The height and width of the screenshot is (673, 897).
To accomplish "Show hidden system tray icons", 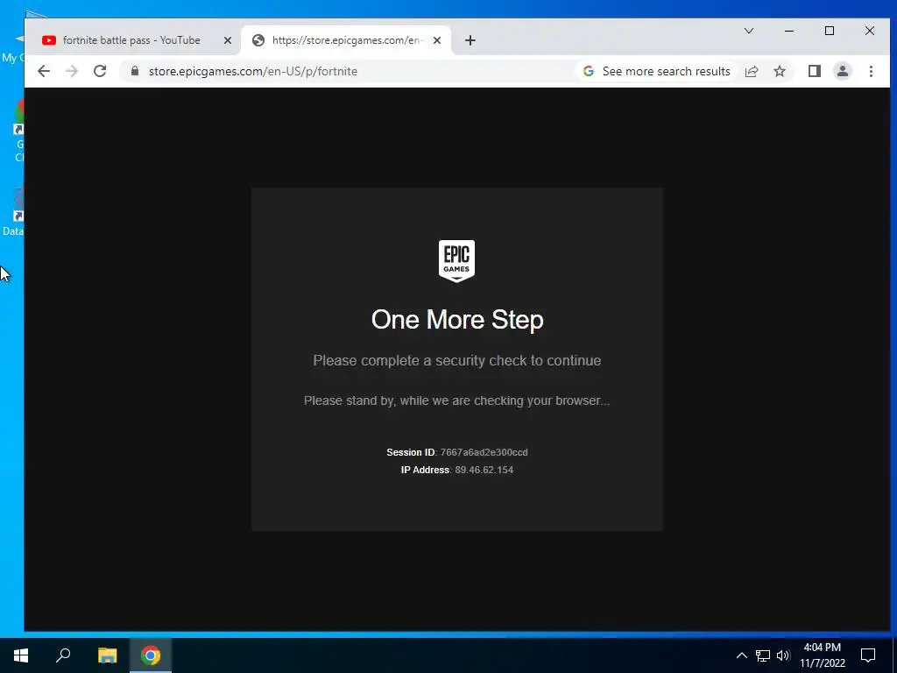I will (741, 655).
